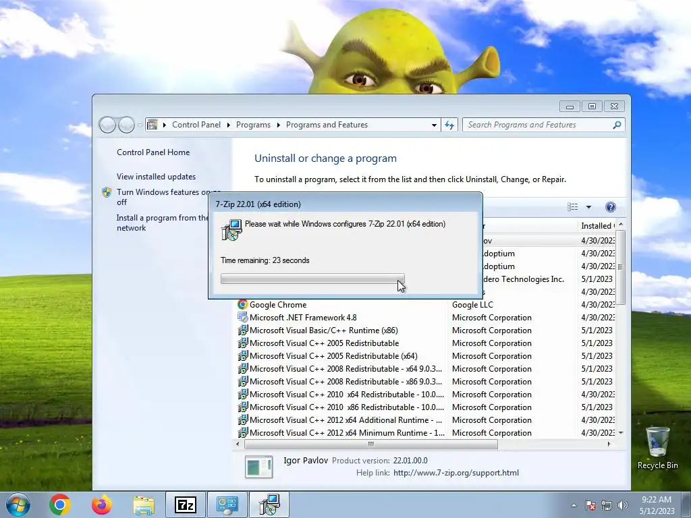Launch Firefox from the taskbar
Viewport: 691px width, 518px height.
102,505
